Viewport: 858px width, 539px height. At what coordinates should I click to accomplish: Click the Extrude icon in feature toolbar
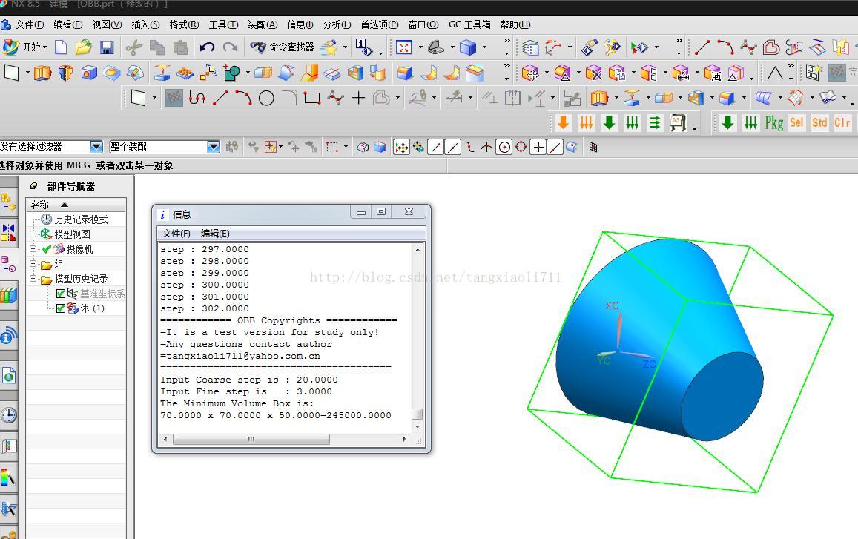[x=43, y=73]
